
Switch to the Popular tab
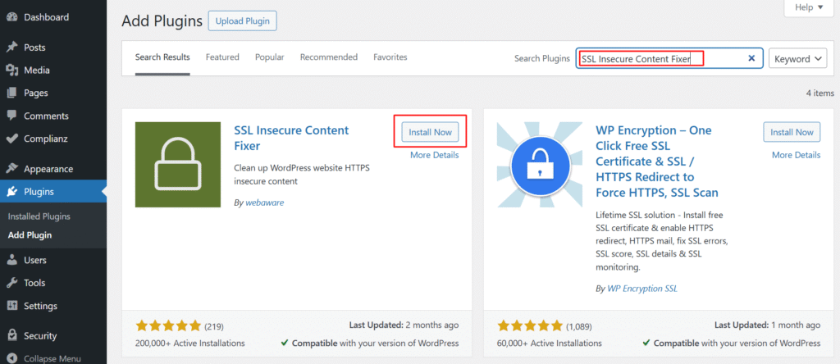(269, 57)
